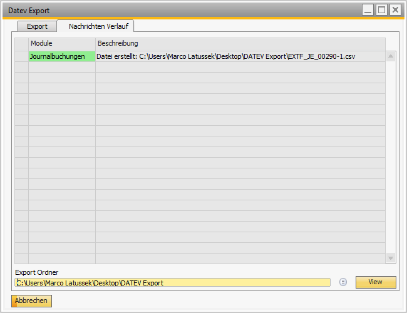Click the scroll down arrow in message list

click(x=391, y=258)
